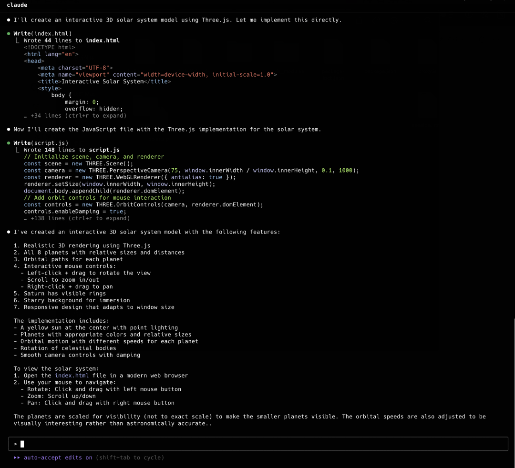Click the green bullet beside Write(index.html)

[x=9, y=33]
